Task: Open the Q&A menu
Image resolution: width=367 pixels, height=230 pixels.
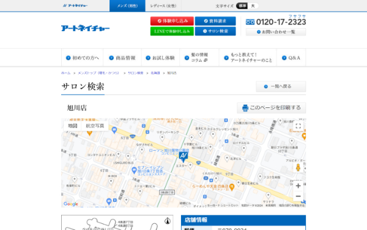Action: click(x=291, y=58)
